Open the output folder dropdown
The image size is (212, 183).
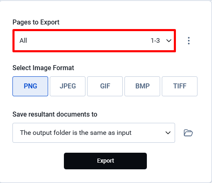point(94,133)
